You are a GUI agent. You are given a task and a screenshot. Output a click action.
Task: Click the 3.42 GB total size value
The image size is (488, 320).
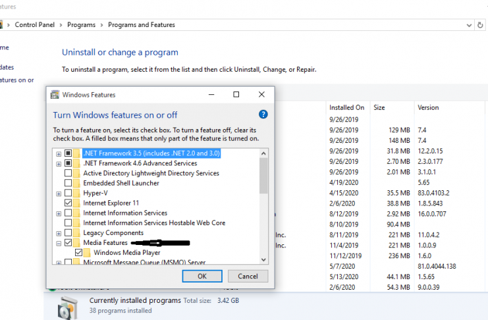pos(228,301)
